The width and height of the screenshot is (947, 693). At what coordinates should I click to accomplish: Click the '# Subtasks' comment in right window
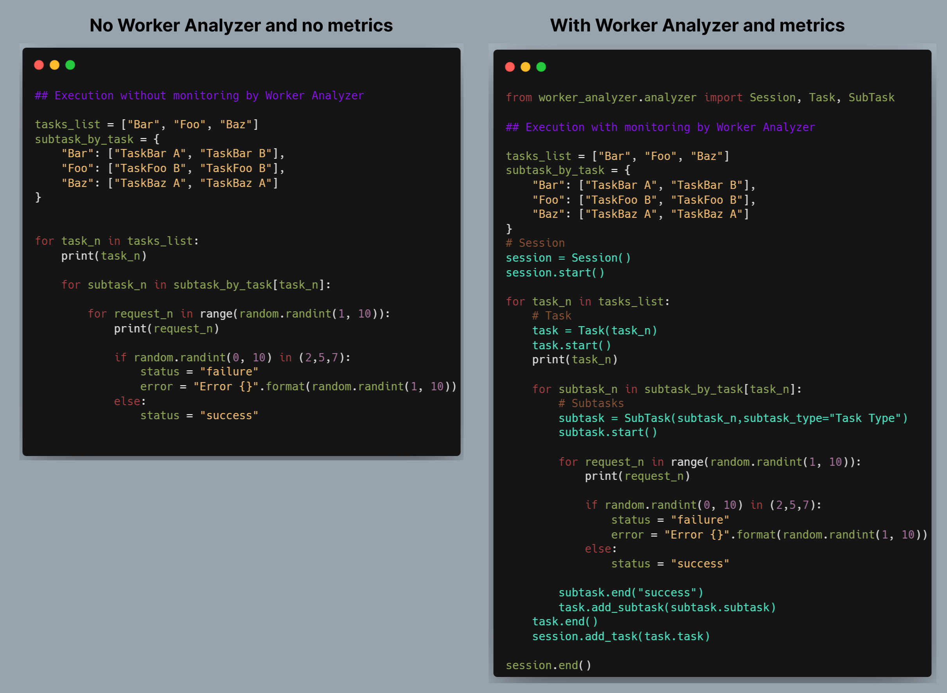tap(591, 404)
